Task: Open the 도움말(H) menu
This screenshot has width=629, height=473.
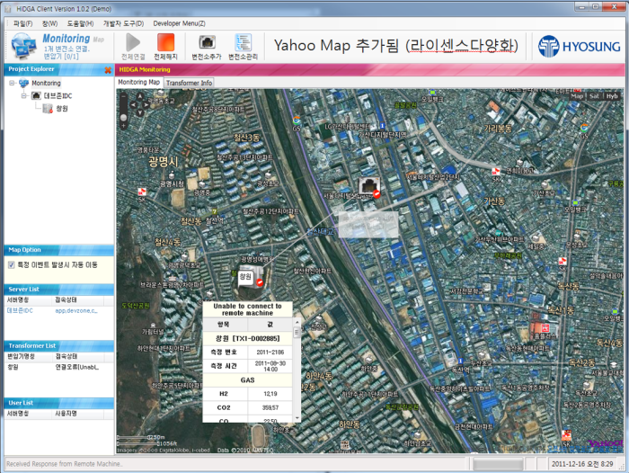Action: (x=80, y=23)
